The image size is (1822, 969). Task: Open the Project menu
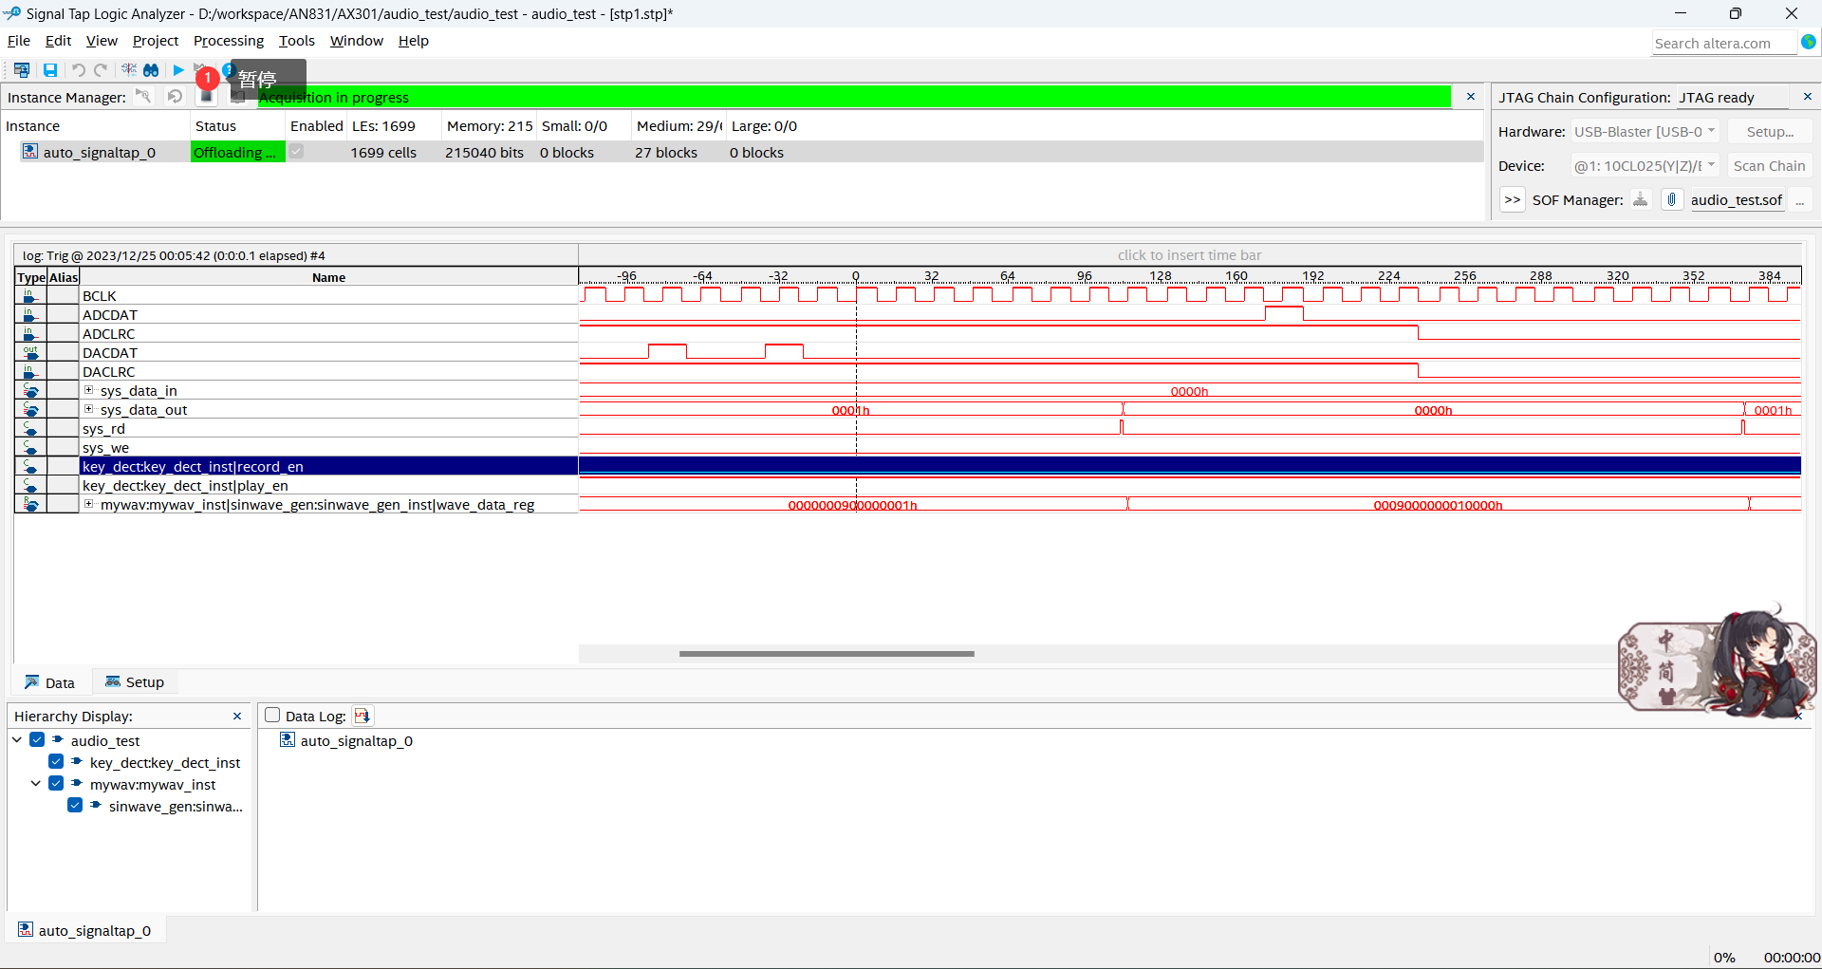pyautogui.click(x=156, y=41)
